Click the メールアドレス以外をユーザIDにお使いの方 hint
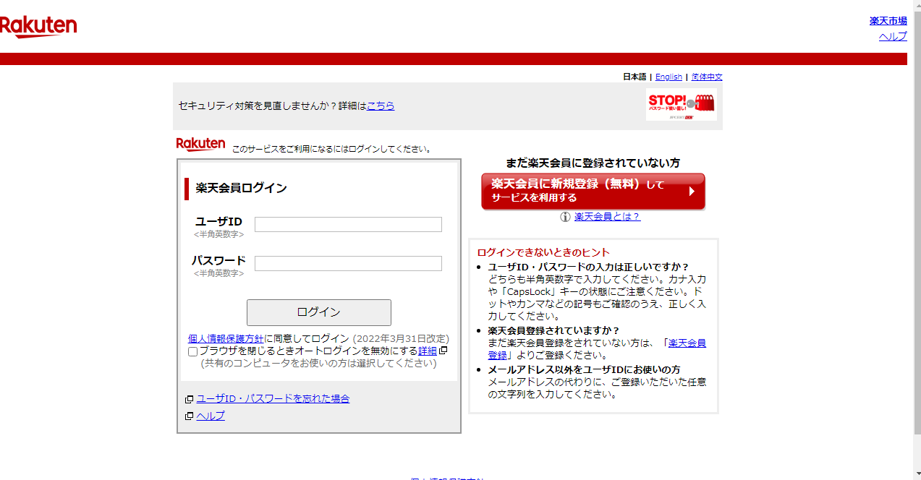921x480 pixels. pos(584,369)
